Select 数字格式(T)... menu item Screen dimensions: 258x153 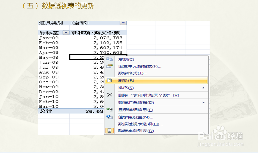click(x=133, y=73)
